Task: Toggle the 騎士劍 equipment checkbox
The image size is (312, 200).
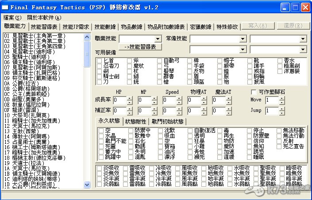Action: [x=99, y=77]
